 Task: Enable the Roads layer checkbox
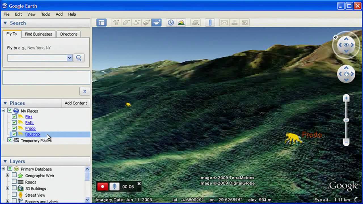[x=14, y=182]
